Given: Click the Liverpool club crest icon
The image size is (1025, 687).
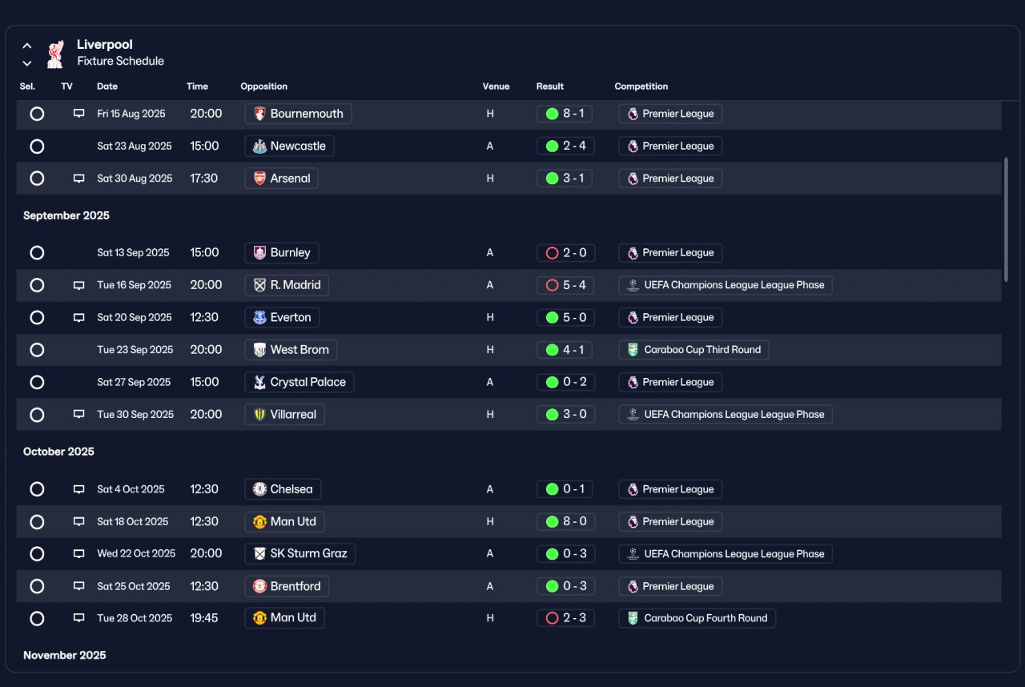Looking at the screenshot, I should [55, 53].
